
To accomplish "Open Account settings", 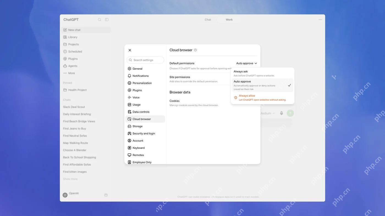I will [x=145, y=141].
